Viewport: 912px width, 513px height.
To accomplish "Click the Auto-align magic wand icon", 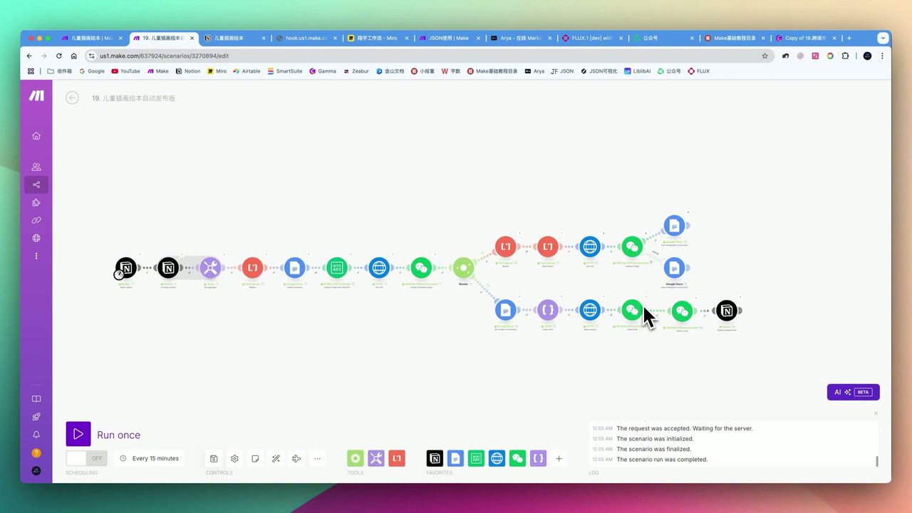I will pos(276,458).
